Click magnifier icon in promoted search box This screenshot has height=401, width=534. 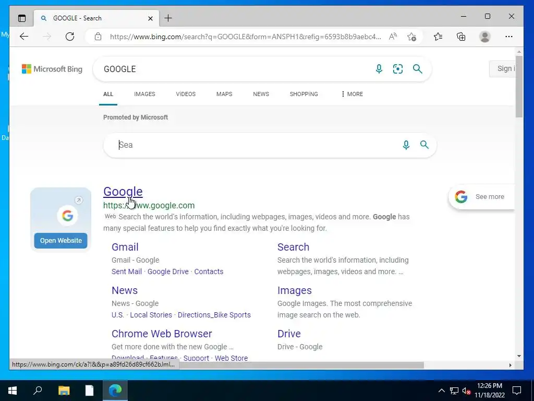pos(424,145)
